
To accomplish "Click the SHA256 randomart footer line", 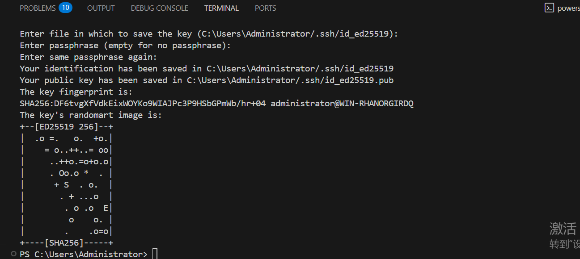I will point(66,242).
